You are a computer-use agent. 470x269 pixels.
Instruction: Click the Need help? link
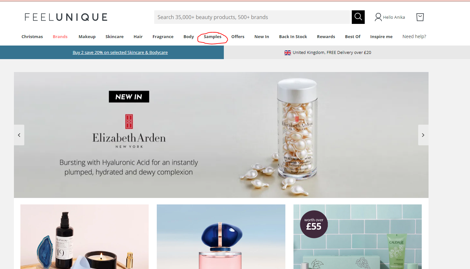click(x=414, y=36)
